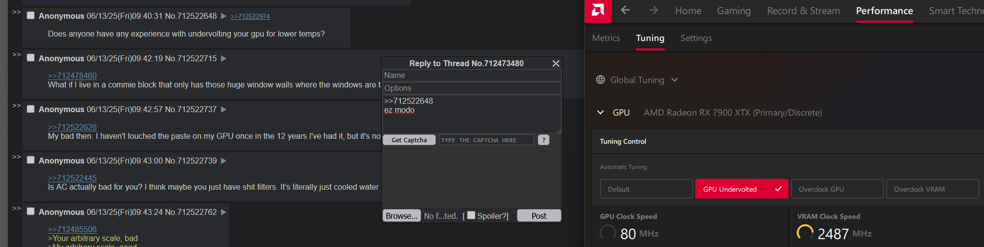The height and width of the screenshot is (247, 984).
Task: Open post menu arrow for No.712522648
Action: pos(223,16)
